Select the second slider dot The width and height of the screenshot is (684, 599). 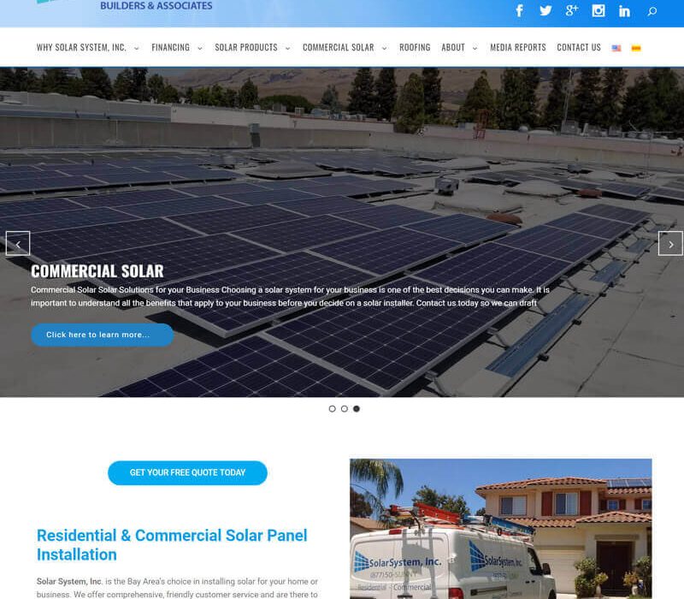point(345,409)
